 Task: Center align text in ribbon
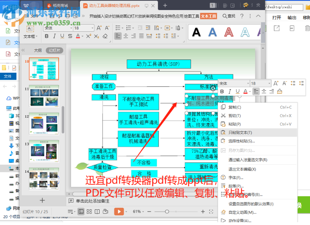tap(126, 36)
